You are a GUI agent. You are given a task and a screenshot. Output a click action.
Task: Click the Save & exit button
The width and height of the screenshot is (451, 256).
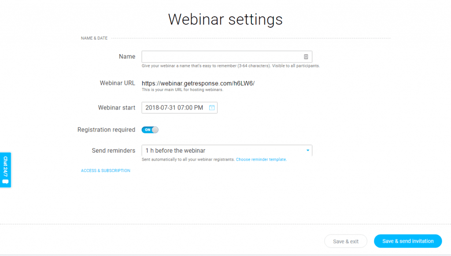click(x=346, y=241)
